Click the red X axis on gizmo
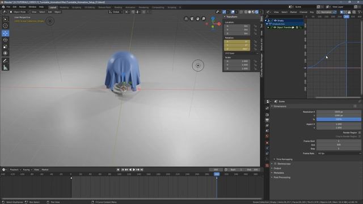This screenshot has height=204, width=363. [x=219, y=24]
